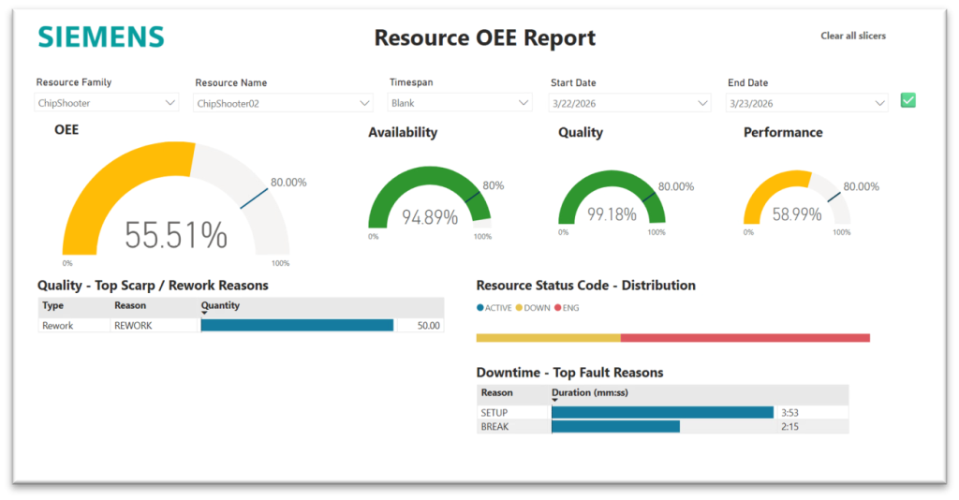Select the ACTIVE legend marker
959x500 pixels.
point(480,307)
